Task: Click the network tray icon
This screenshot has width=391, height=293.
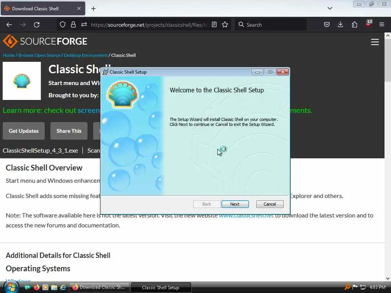Action: [363, 287]
